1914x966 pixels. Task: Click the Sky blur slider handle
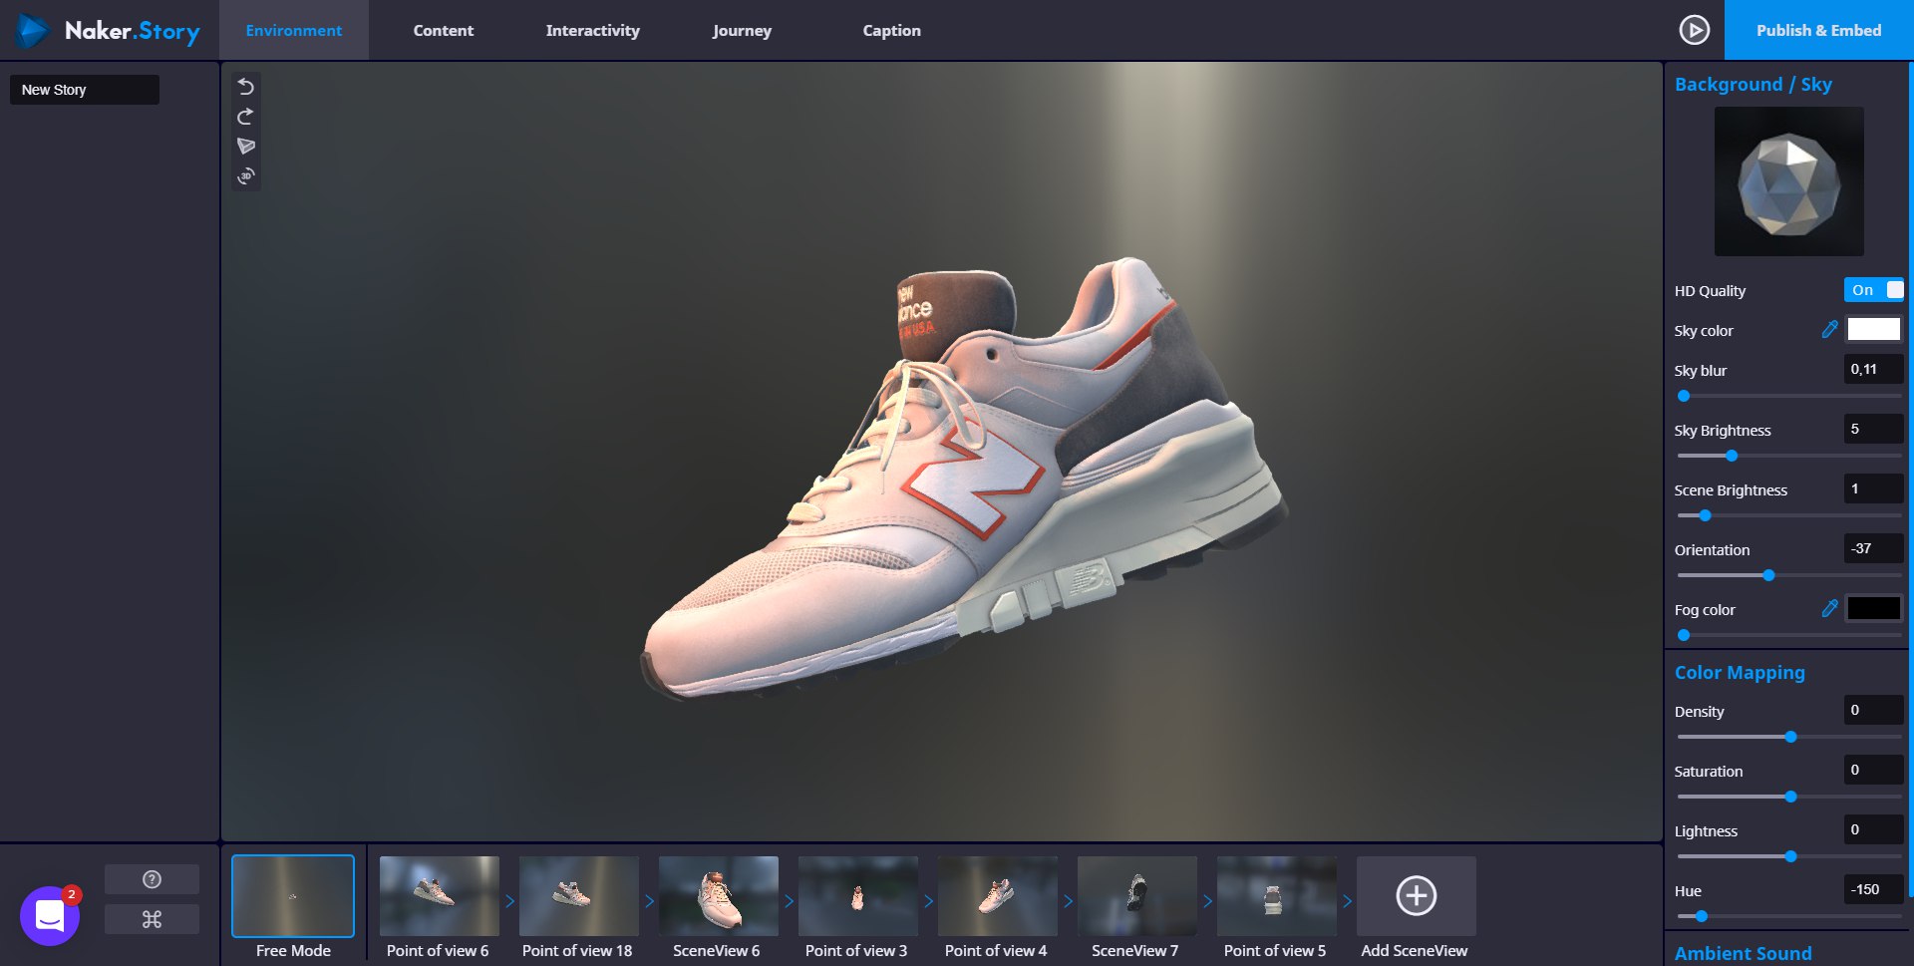coord(1684,396)
